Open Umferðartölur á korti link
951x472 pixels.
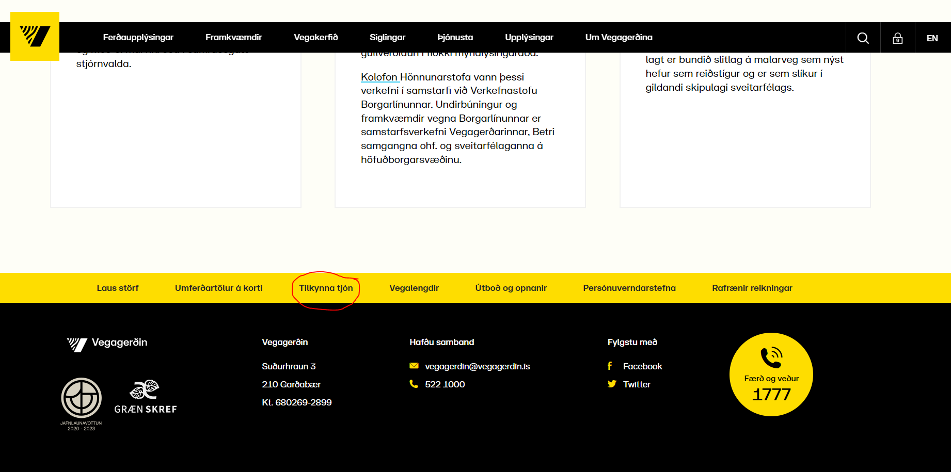[x=218, y=288]
